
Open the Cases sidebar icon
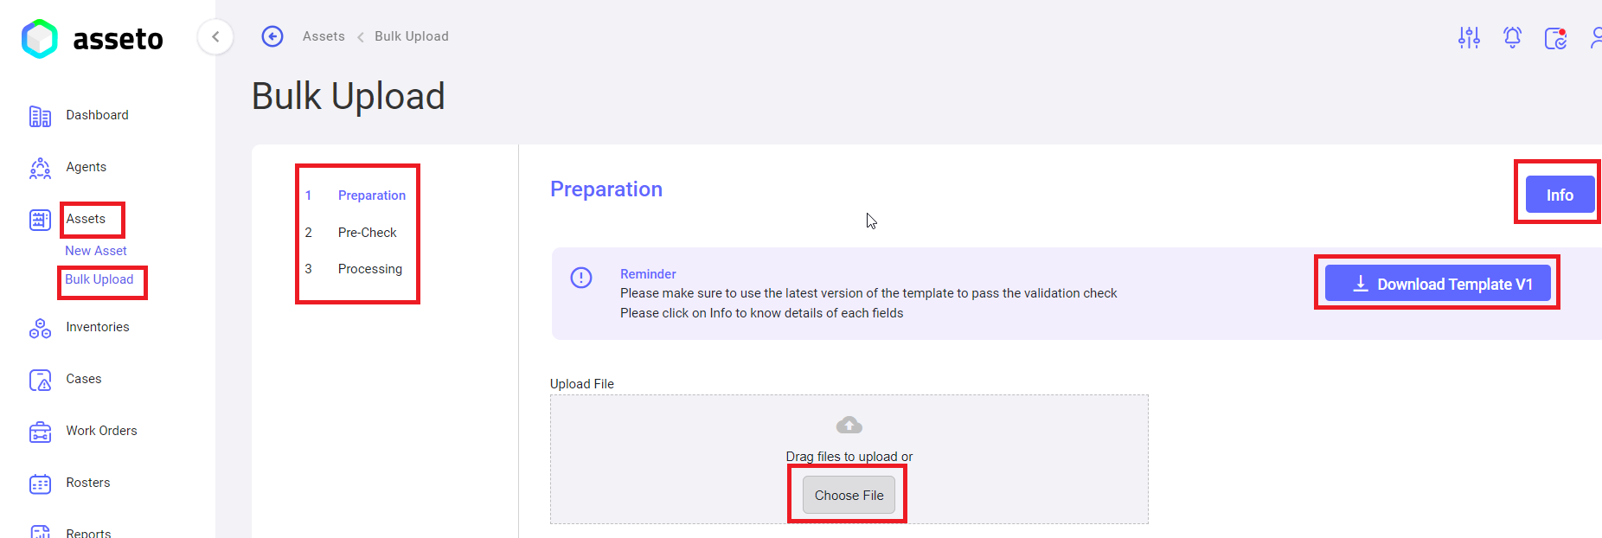pyautogui.click(x=40, y=380)
